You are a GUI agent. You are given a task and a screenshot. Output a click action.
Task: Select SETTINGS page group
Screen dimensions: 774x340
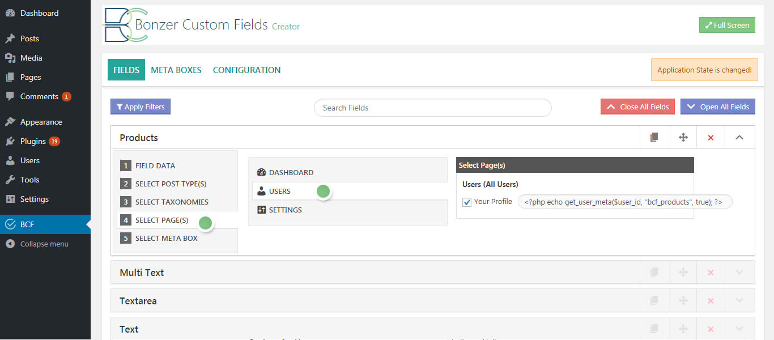349,210
